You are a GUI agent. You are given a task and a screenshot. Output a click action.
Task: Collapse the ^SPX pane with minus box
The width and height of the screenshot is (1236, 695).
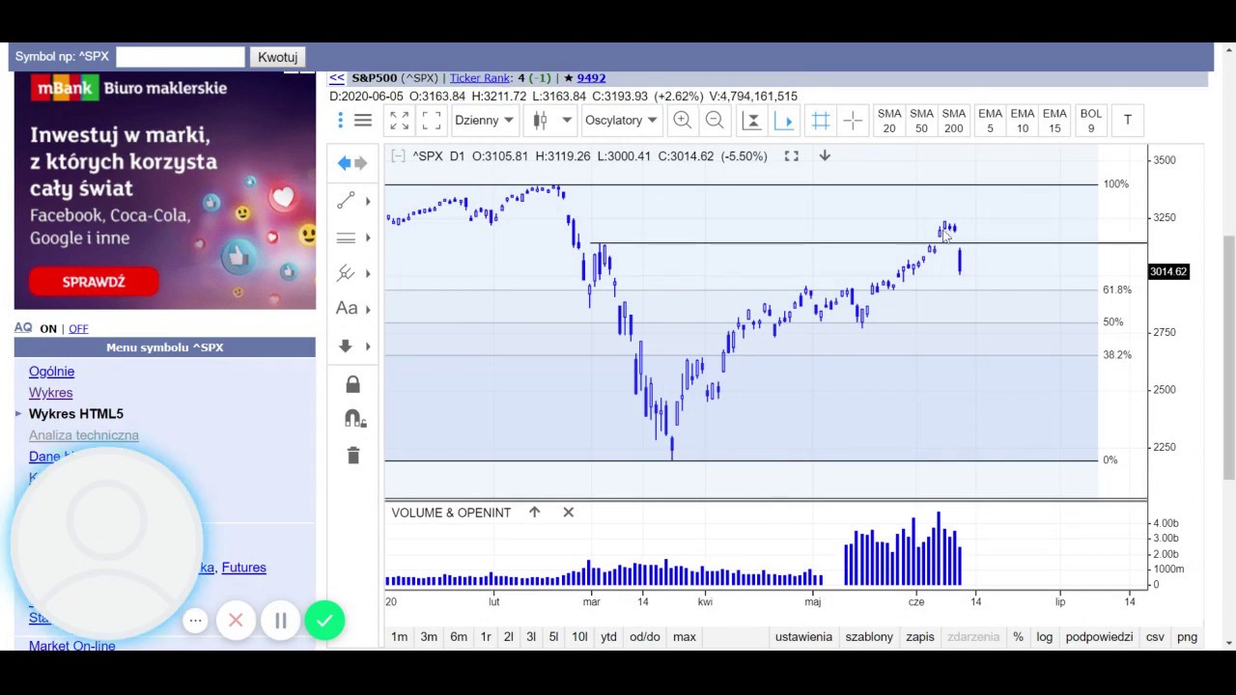[397, 155]
